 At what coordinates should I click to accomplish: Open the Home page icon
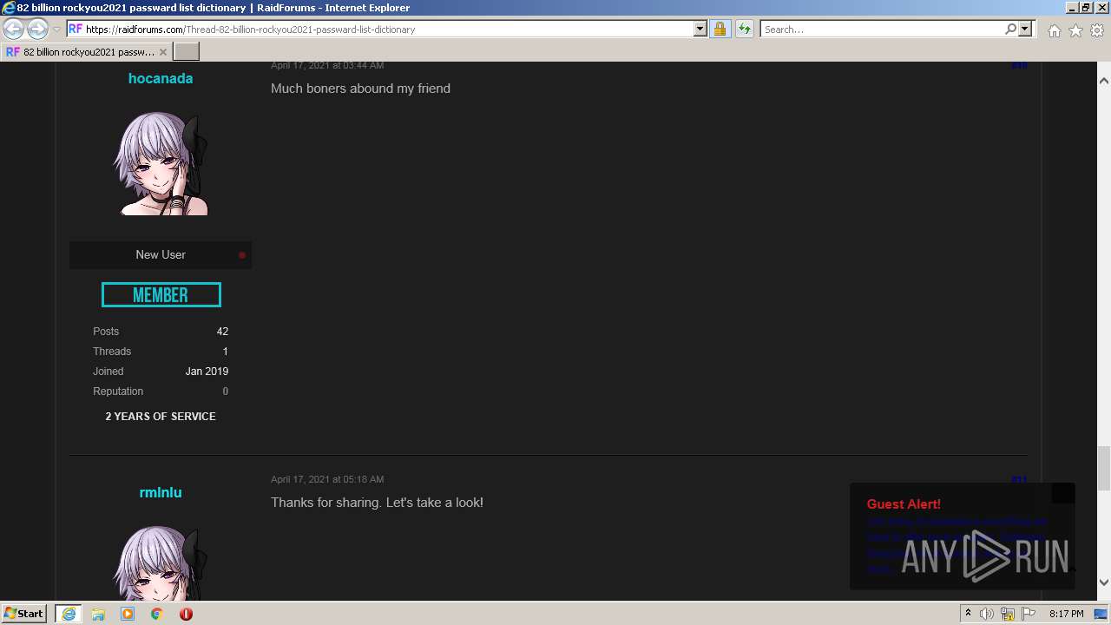tap(1054, 30)
